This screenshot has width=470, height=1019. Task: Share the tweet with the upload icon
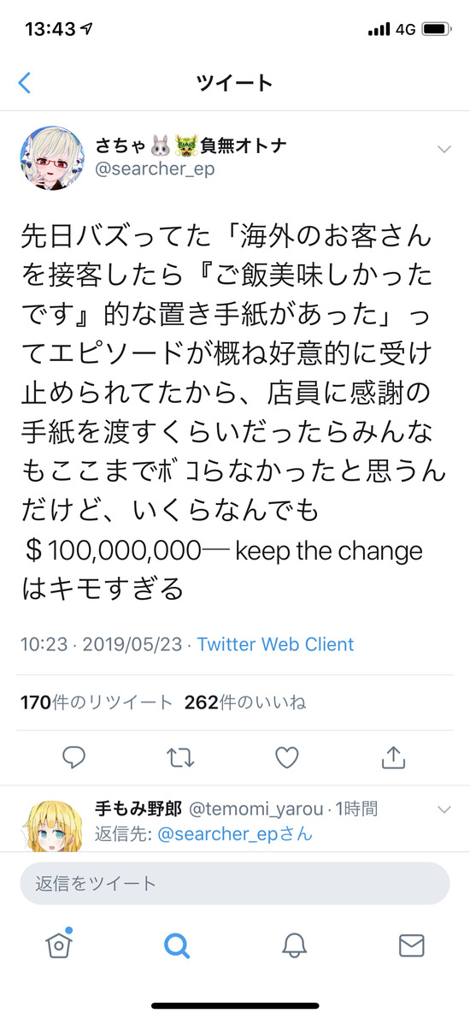(x=393, y=756)
